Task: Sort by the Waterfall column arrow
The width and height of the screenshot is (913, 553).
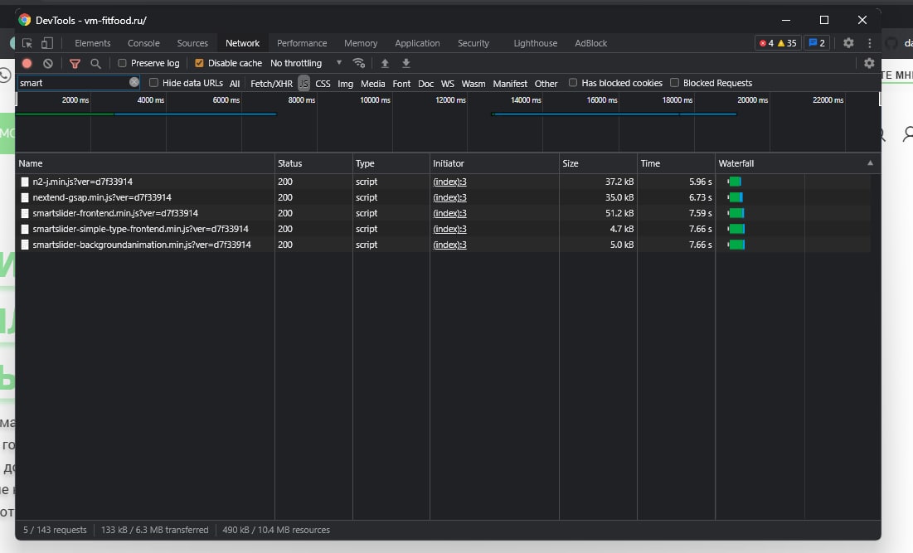Action: pyautogui.click(x=870, y=163)
